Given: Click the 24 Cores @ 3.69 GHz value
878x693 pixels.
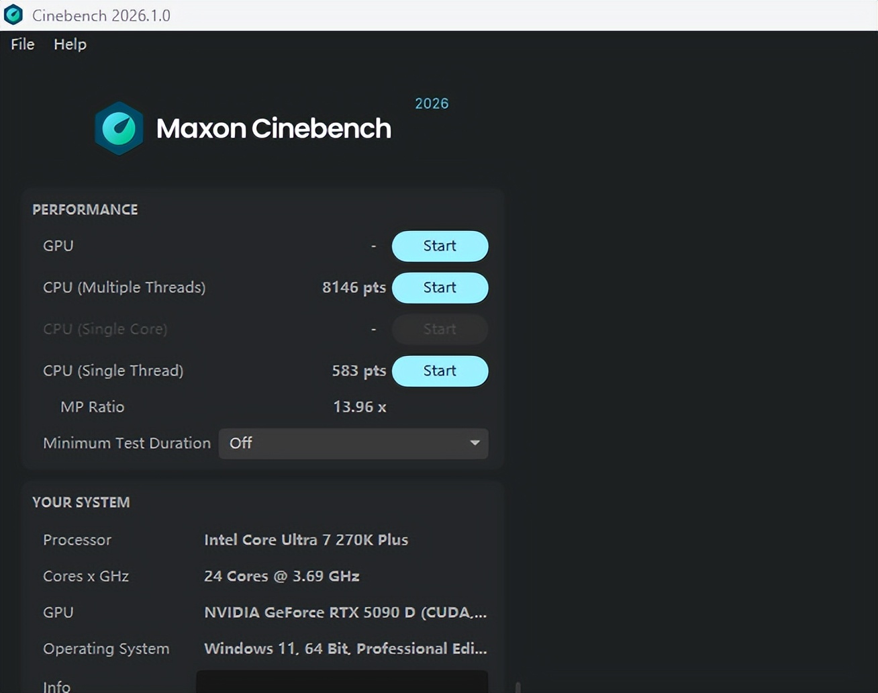Looking at the screenshot, I should pyautogui.click(x=281, y=576).
